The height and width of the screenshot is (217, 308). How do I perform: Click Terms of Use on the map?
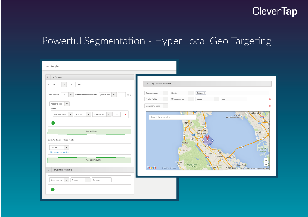[x=251, y=169]
